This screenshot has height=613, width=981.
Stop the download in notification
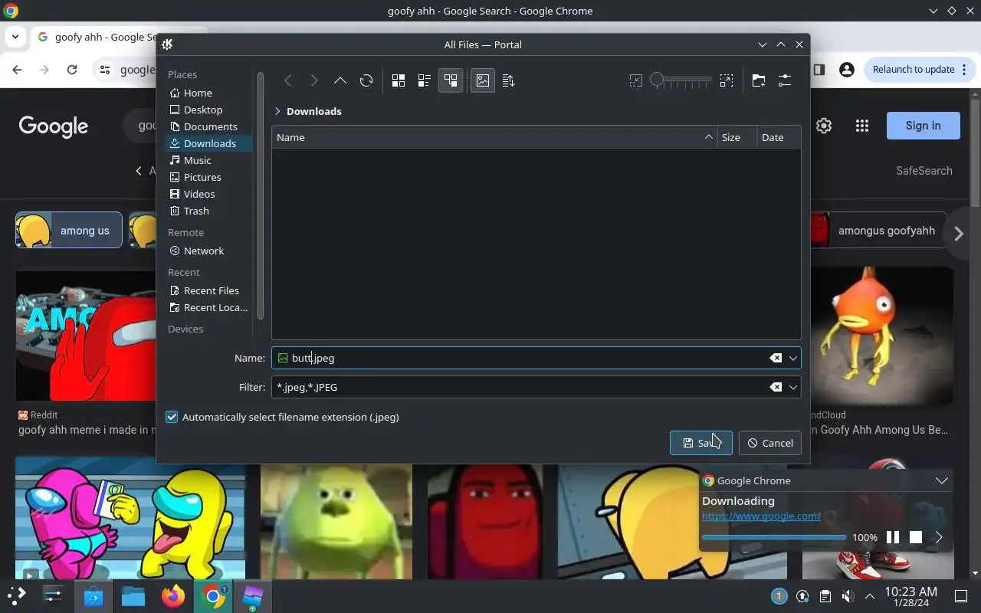(x=916, y=537)
